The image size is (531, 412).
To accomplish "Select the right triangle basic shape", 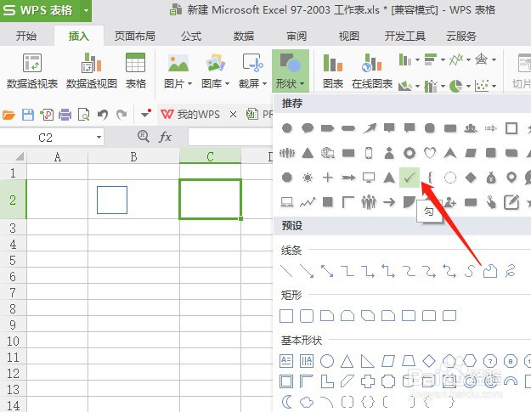I will pos(367,361).
